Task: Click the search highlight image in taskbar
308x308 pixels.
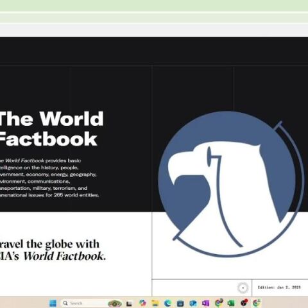Action: pos(115,304)
